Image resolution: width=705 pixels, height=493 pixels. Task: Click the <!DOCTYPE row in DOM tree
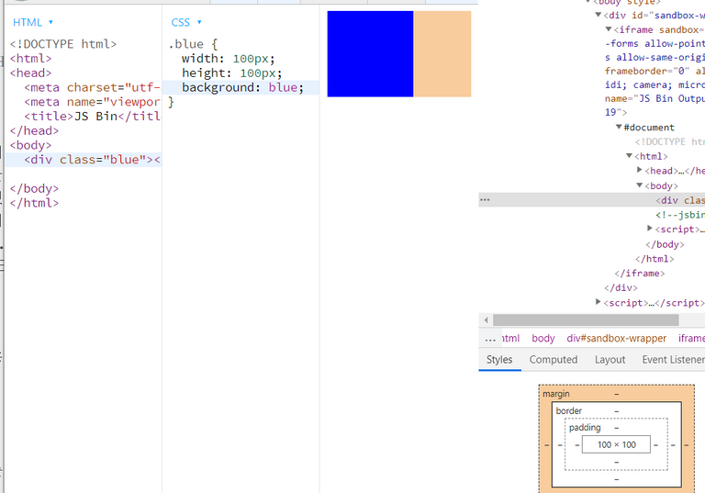670,141
